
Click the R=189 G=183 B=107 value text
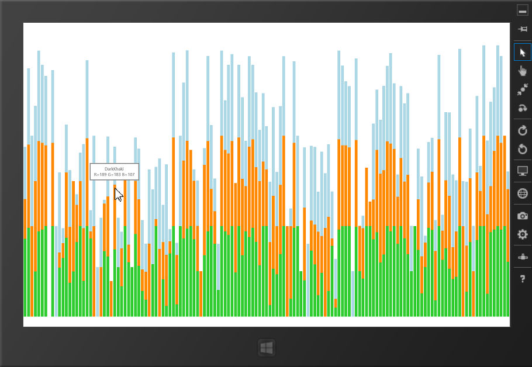pyautogui.click(x=115, y=175)
